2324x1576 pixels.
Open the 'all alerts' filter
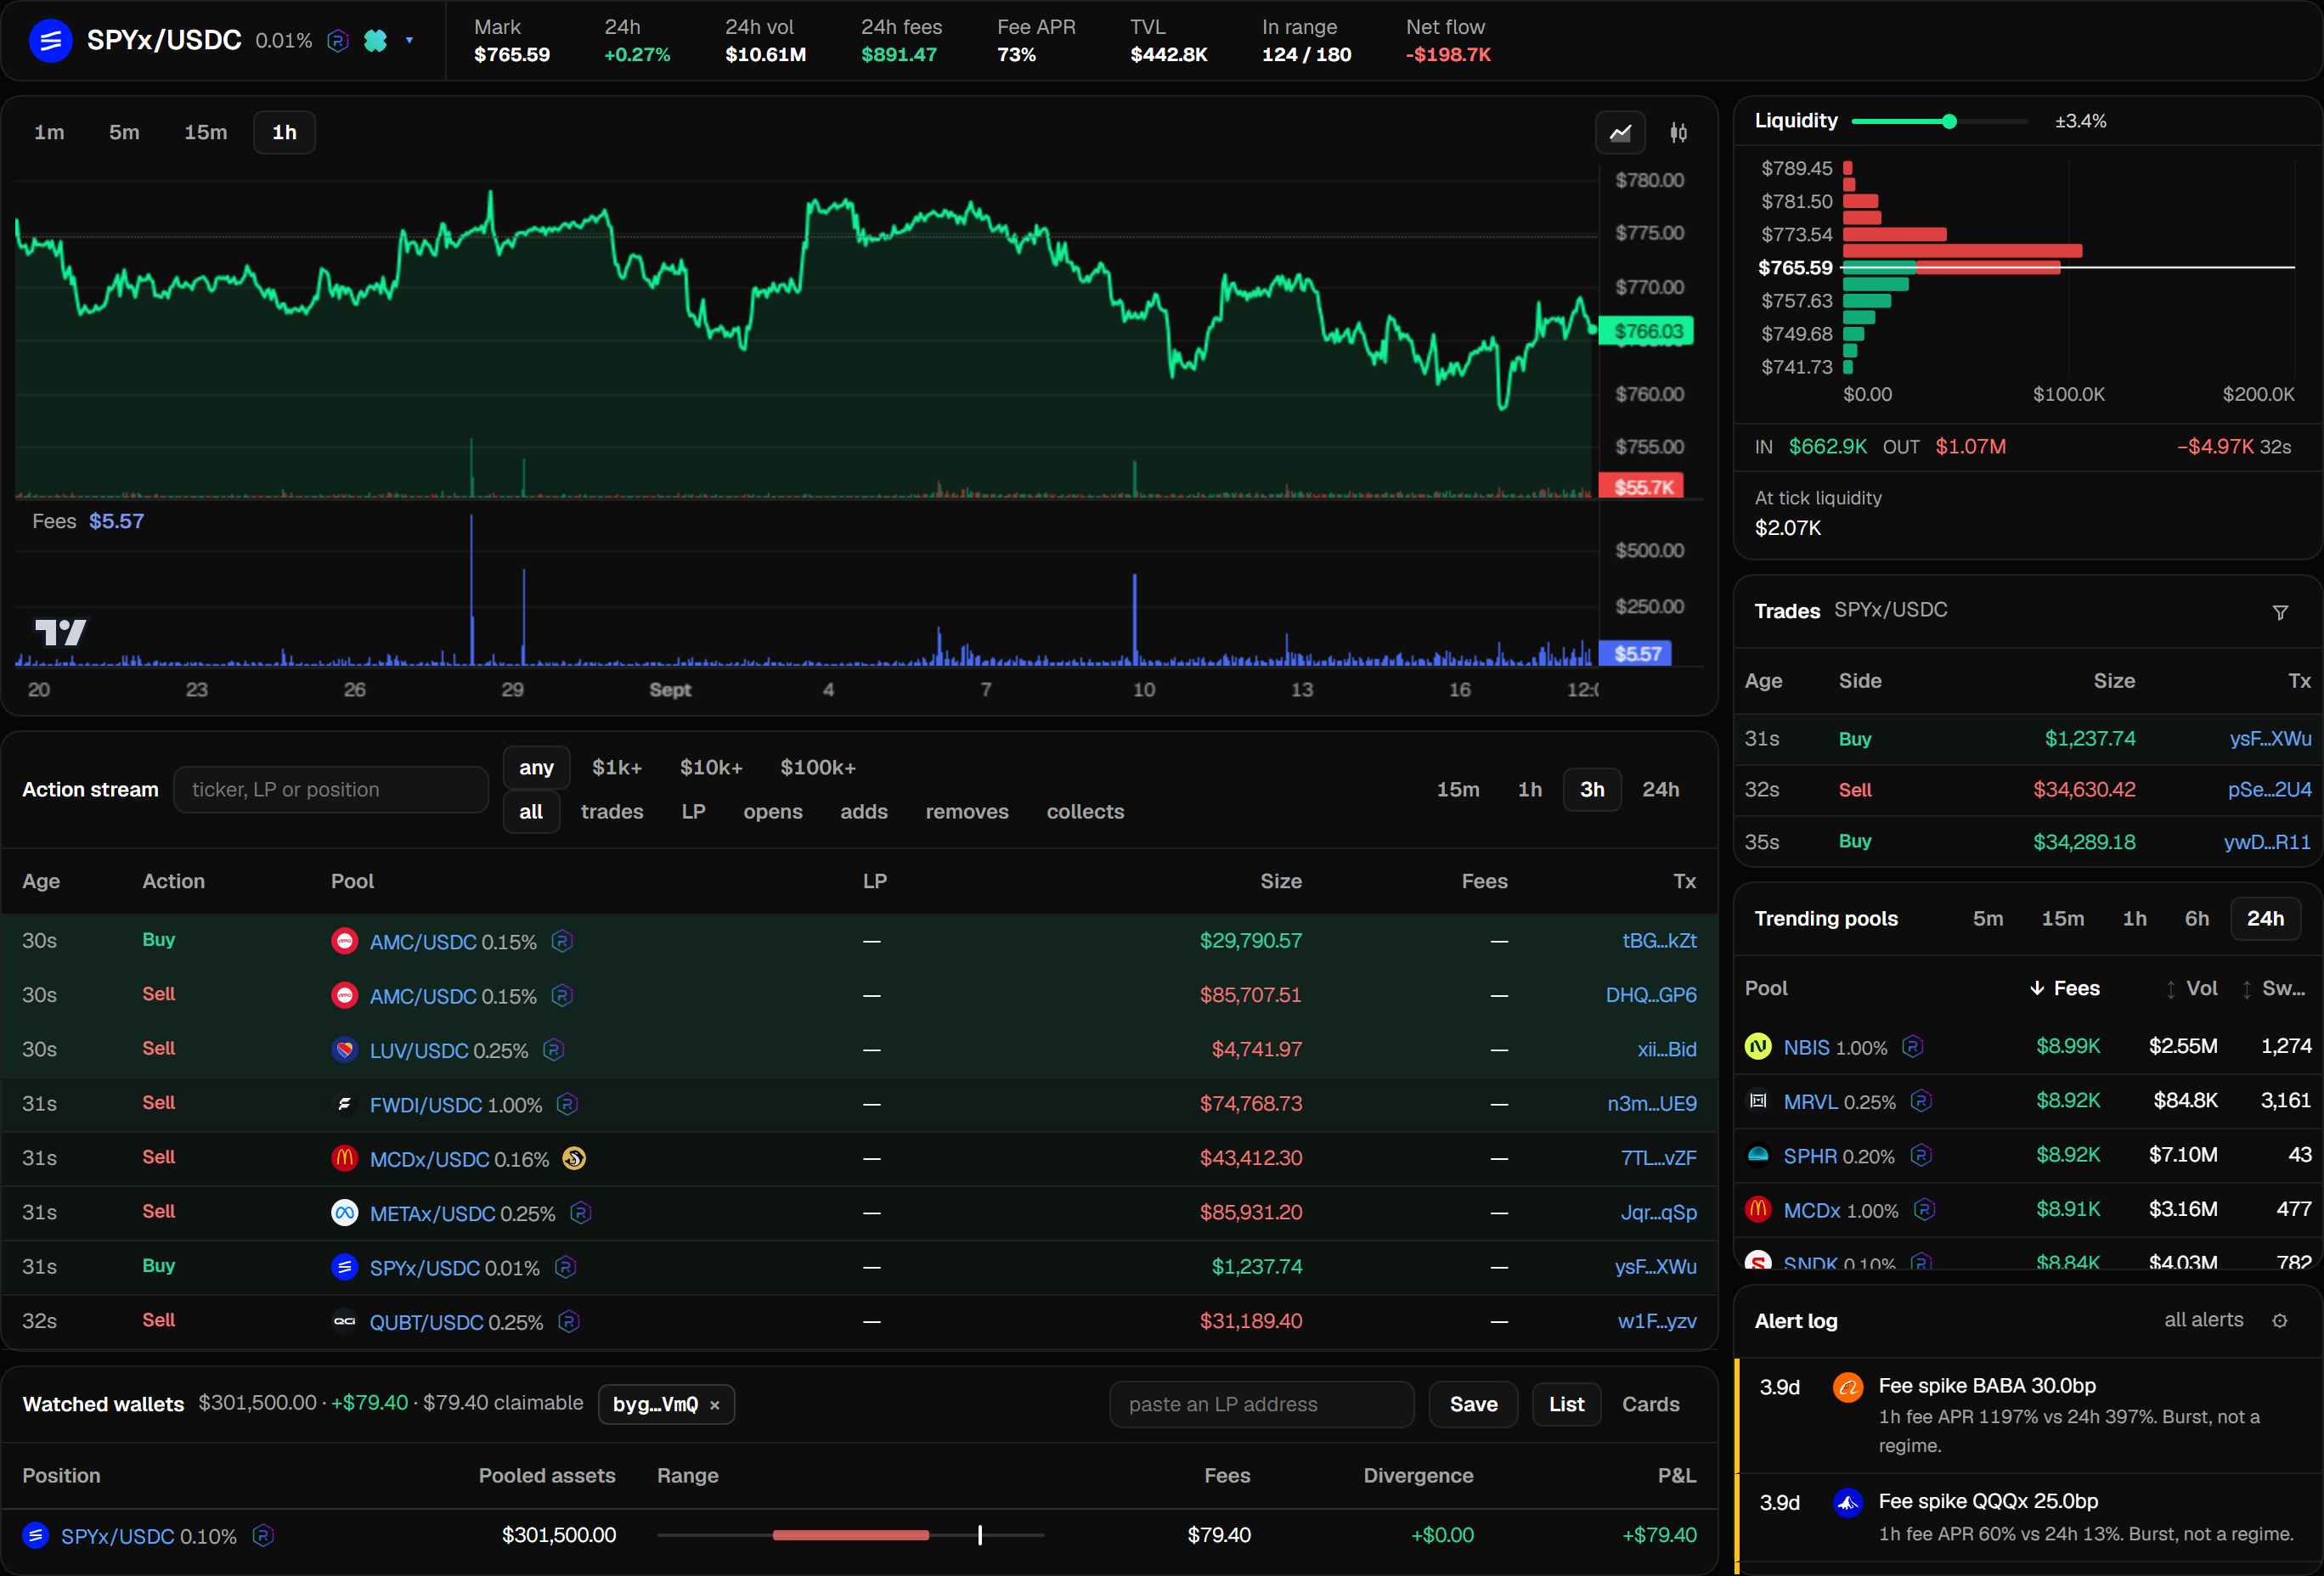coord(2203,1320)
